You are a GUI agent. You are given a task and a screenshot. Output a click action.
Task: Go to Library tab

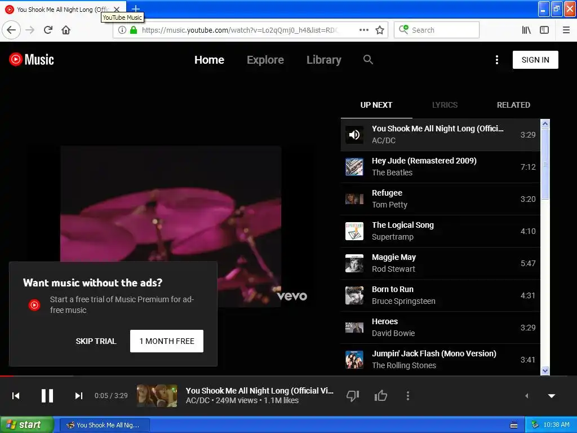[x=324, y=60]
